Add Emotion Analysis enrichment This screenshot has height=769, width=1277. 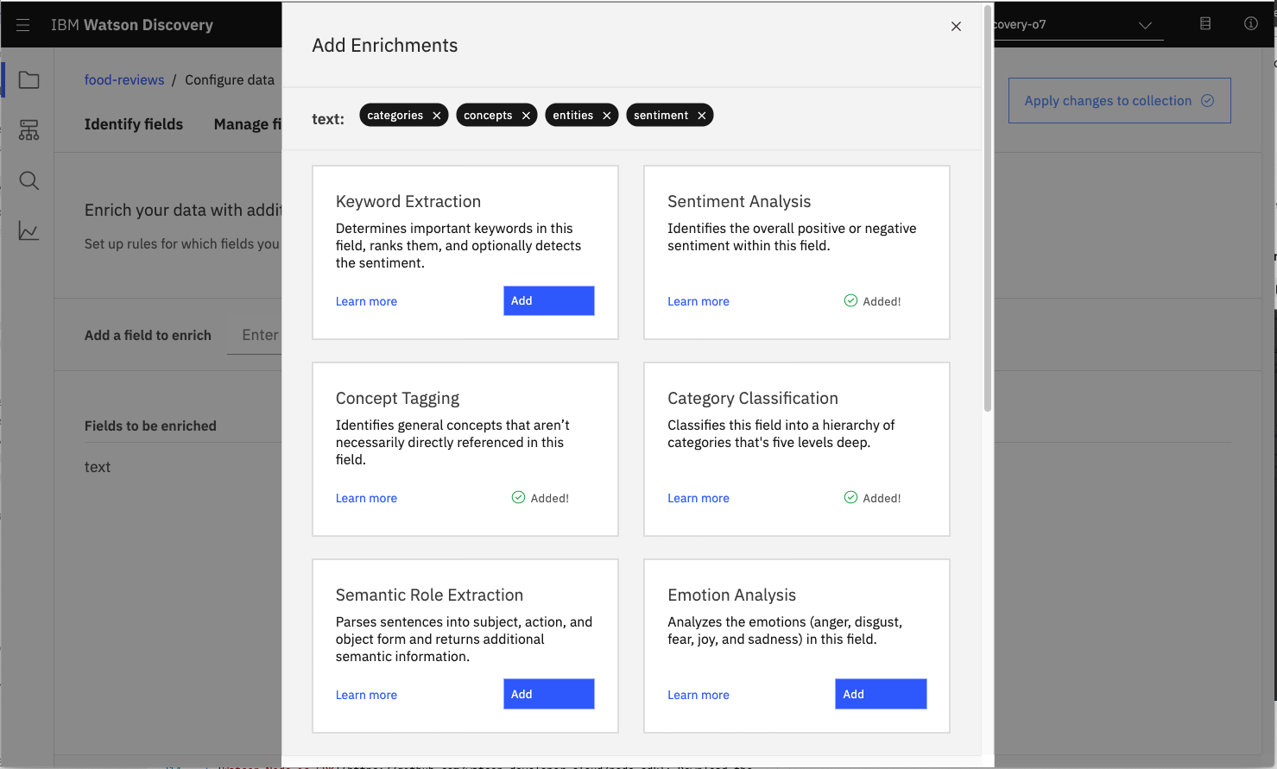[881, 694]
